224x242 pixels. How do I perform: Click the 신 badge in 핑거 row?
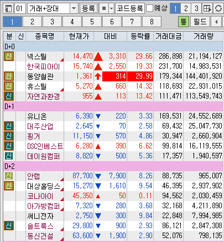pyautogui.click(x=9, y=136)
